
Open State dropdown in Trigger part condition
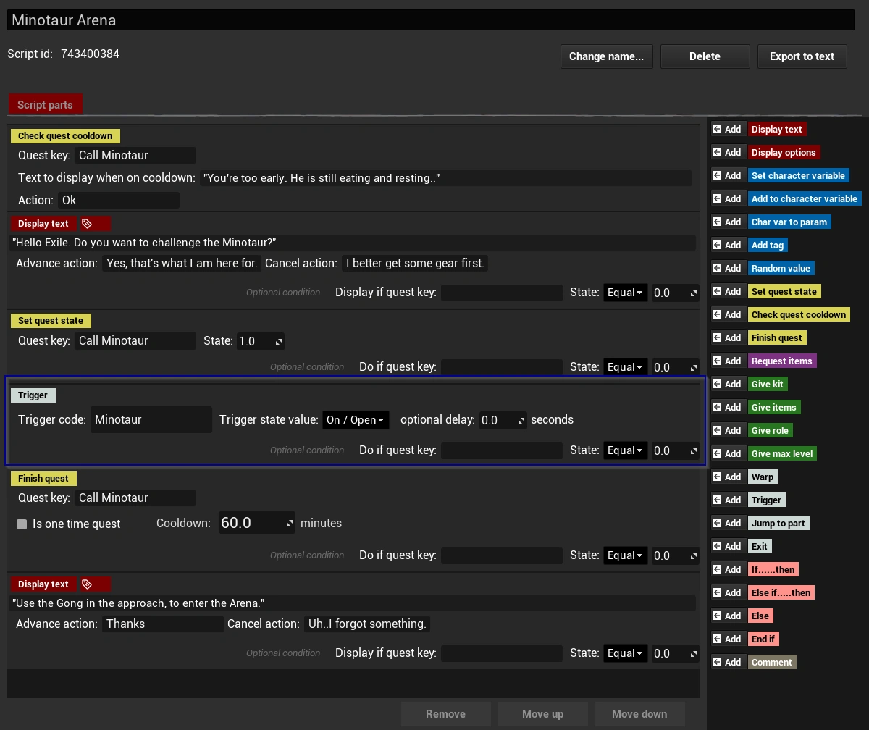click(625, 450)
